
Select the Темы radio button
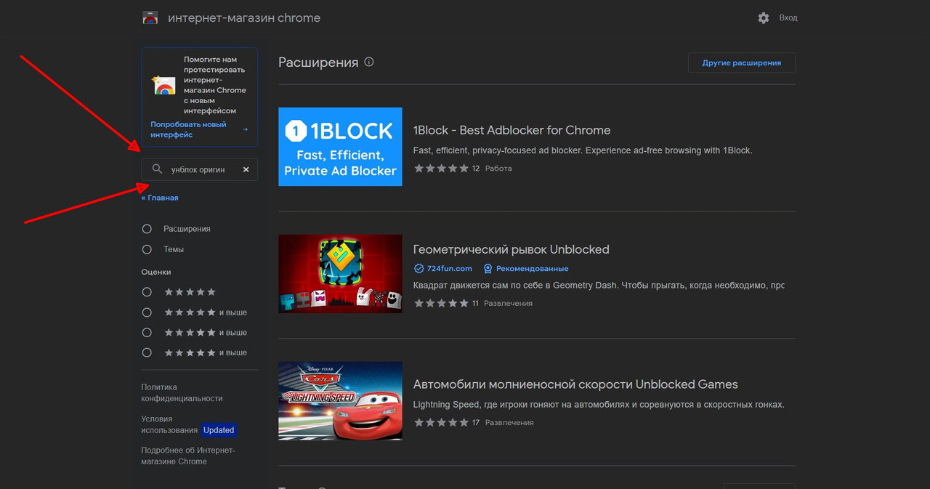(x=147, y=249)
